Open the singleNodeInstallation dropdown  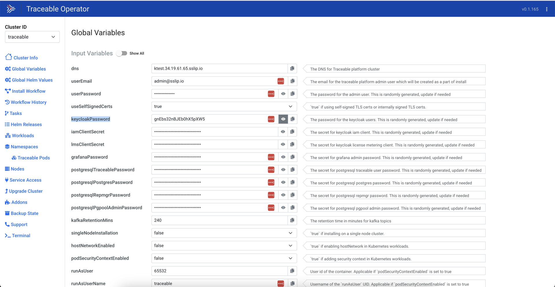tap(224, 233)
